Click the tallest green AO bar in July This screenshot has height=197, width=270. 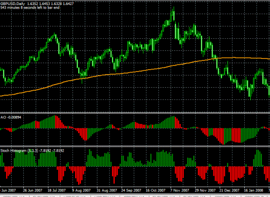click(55, 122)
